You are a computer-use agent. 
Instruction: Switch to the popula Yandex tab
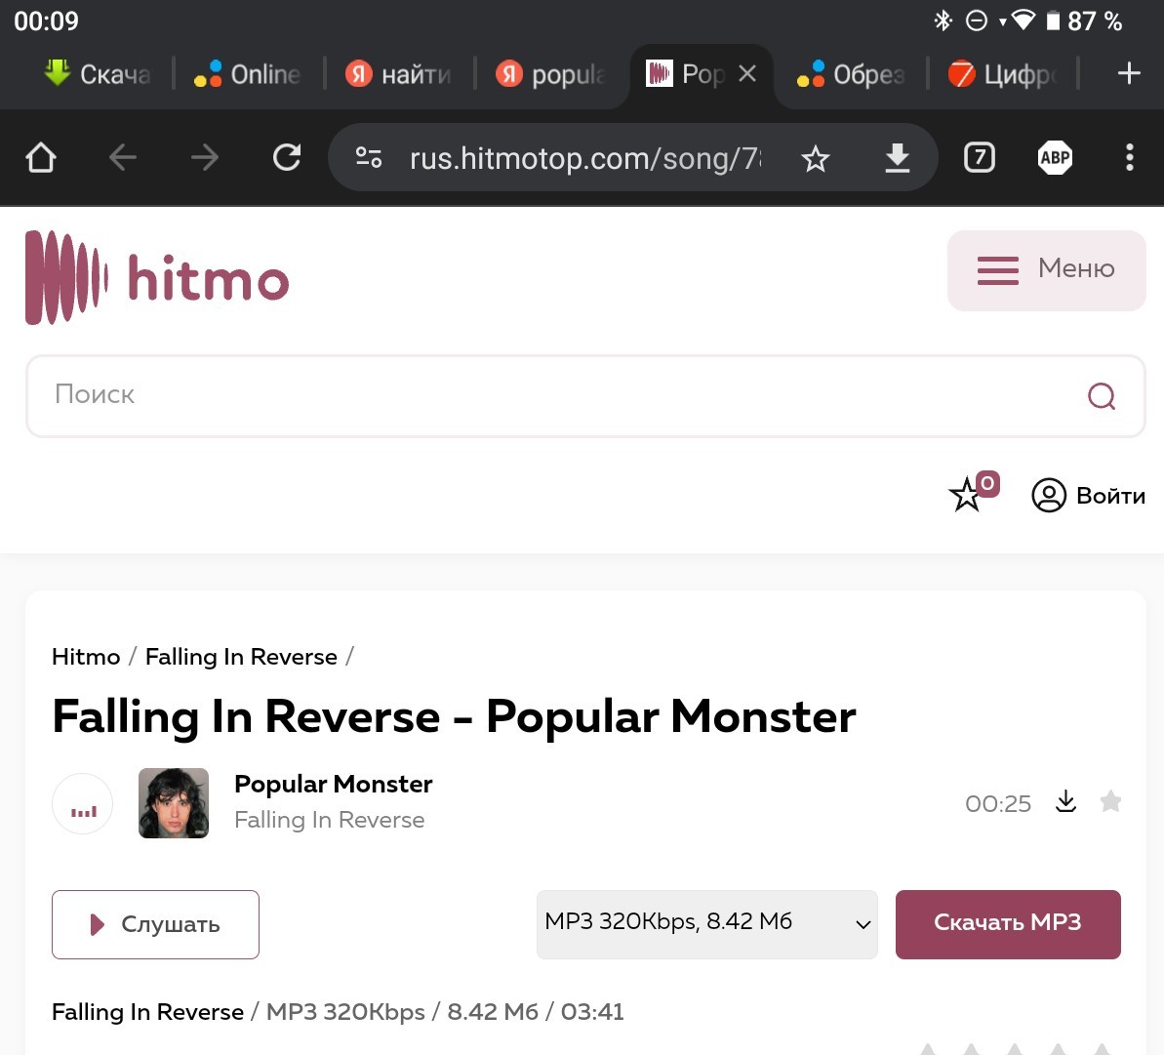coord(550,73)
